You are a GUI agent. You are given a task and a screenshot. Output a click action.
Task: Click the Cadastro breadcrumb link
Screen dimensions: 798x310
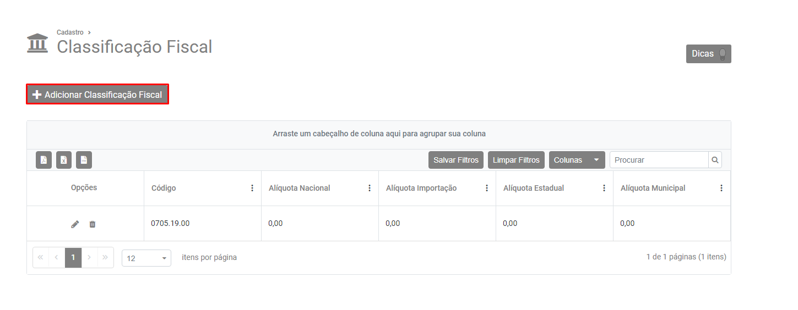(x=70, y=32)
